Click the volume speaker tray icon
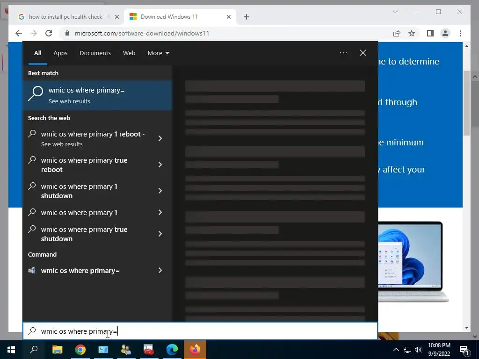The image size is (479, 359). click(418, 350)
